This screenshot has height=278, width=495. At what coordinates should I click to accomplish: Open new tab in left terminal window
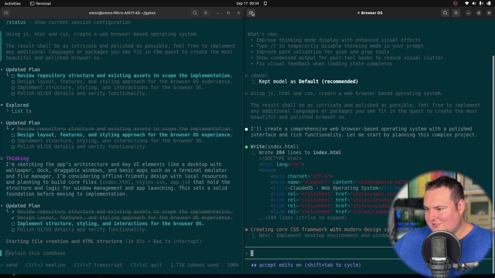6,13
